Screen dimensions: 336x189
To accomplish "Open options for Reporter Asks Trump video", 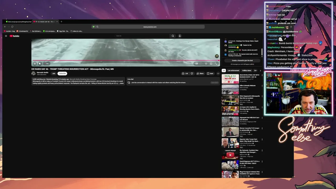I will click(x=262, y=139).
